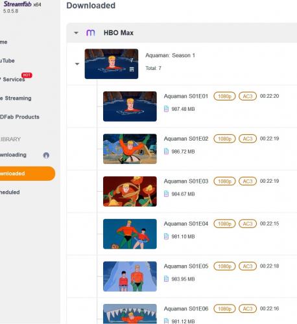
Task: Click AC3 badge of Aquaman S01E03
Action: (x=248, y=181)
